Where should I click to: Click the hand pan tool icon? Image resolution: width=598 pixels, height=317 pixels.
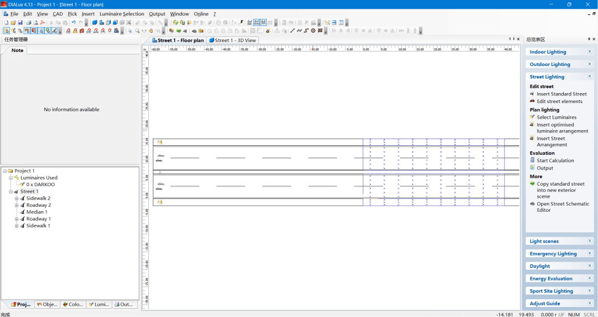pos(151,30)
